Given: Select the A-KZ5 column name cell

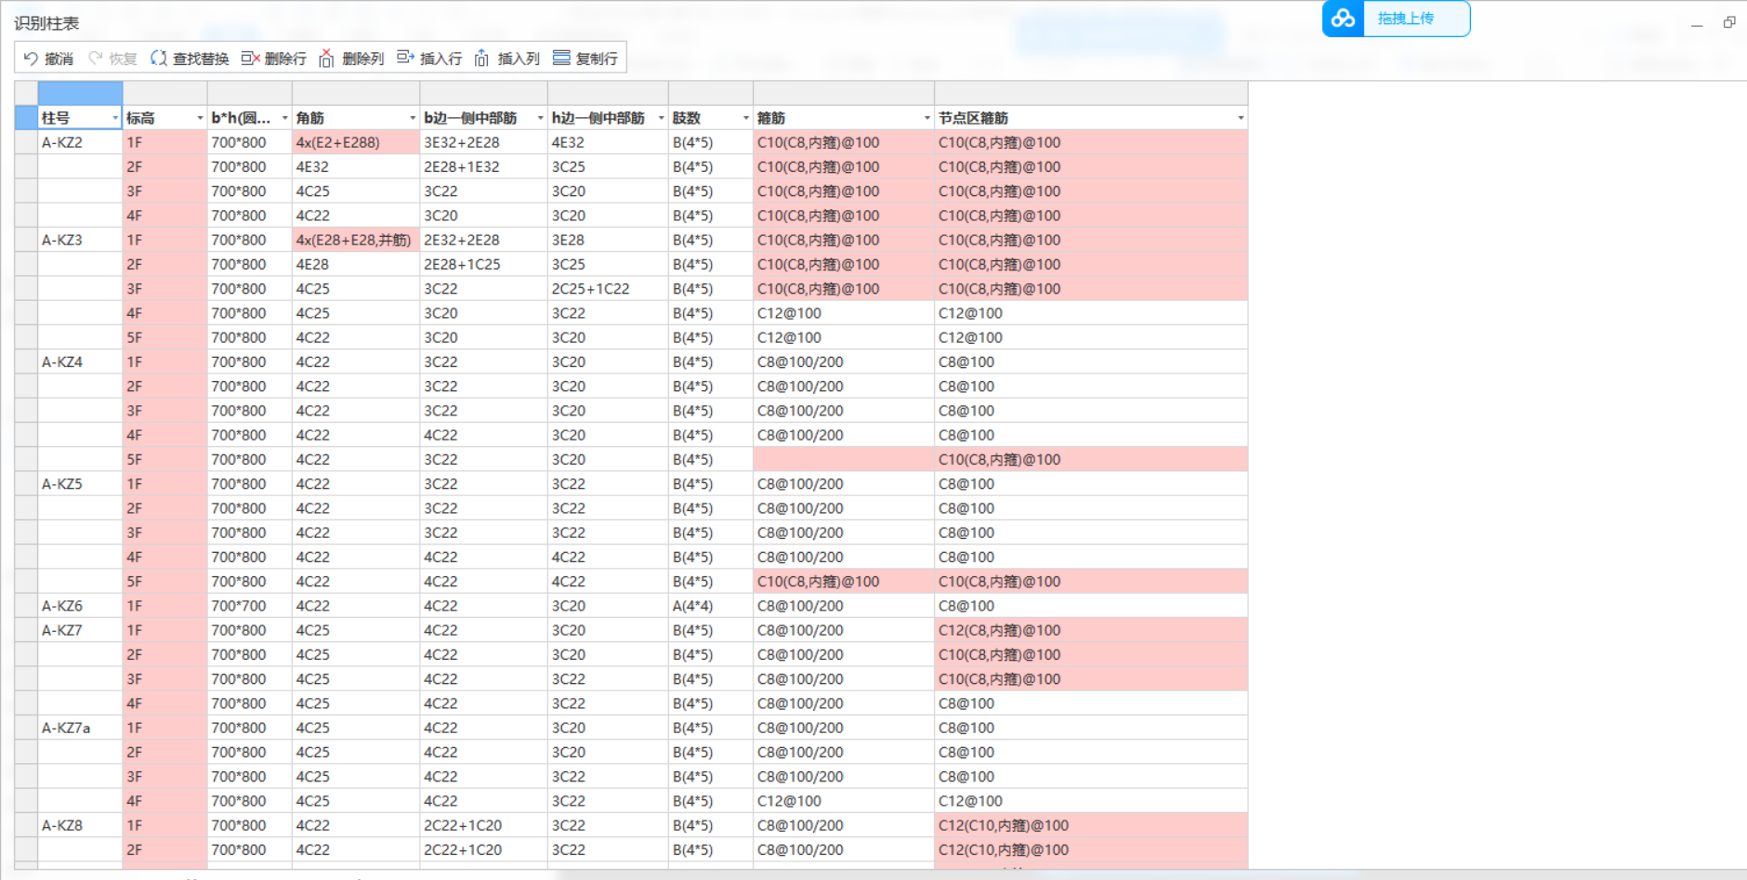Looking at the screenshot, I should point(80,483).
